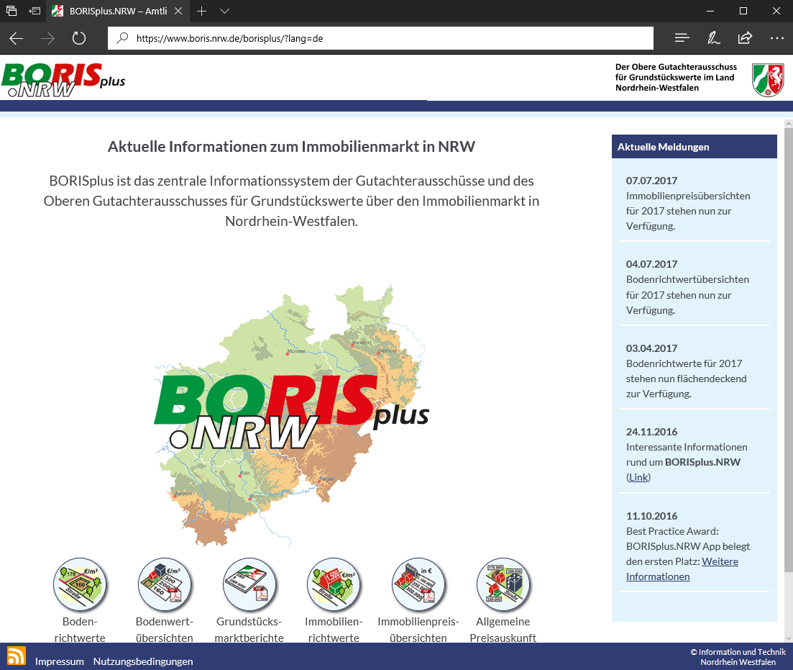
Task: Click the heading Aktuelle Informationen zum Immobilienmarkt
Action: 291,146
